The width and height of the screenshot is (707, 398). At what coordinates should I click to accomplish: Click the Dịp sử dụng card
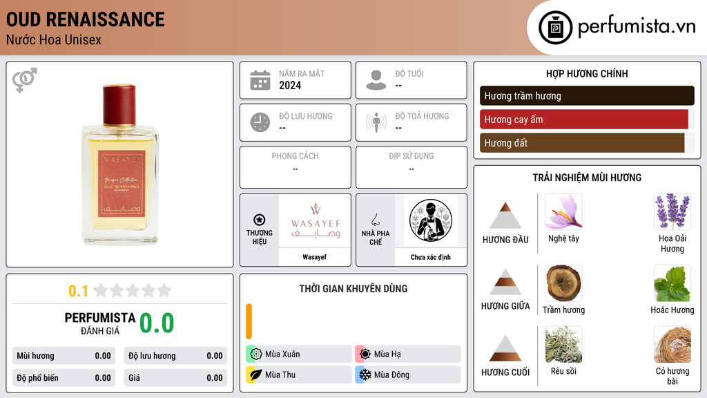(x=411, y=167)
